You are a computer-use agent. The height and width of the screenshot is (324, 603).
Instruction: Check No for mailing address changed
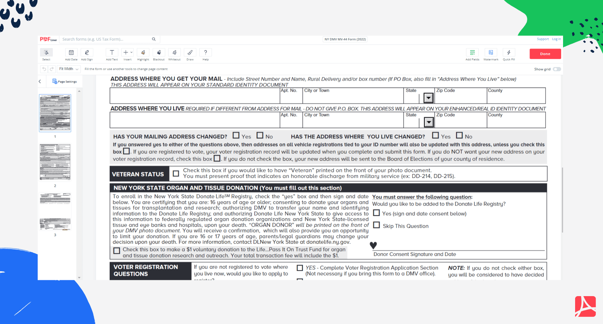tap(260, 135)
